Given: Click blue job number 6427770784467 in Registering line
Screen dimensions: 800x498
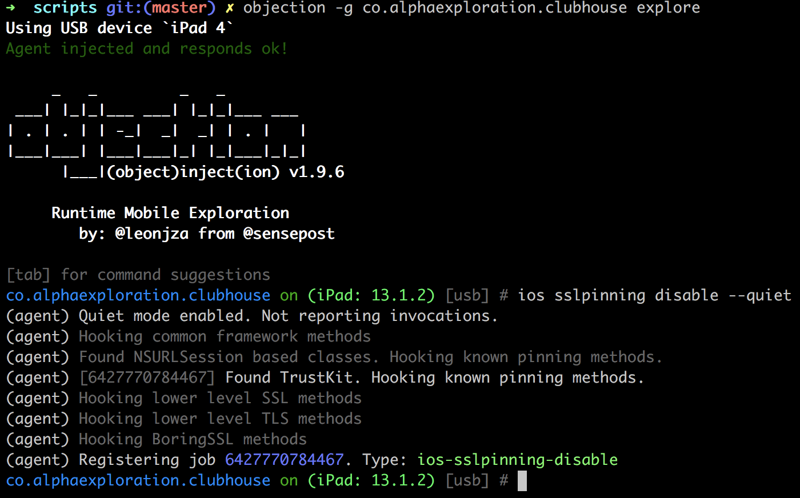Looking at the screenshot, I should click(285, 460).
